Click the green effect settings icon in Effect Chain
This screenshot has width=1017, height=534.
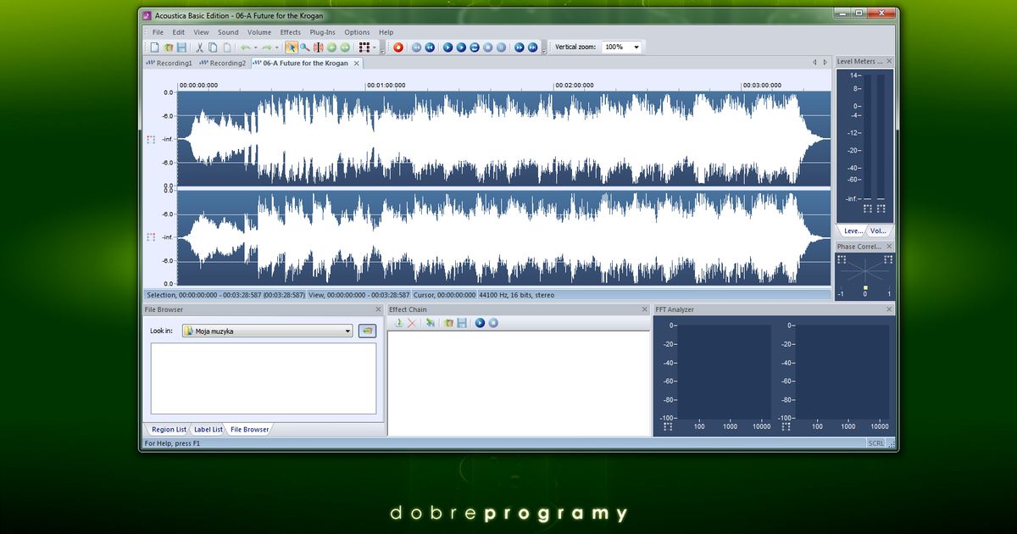coord(431,323)
